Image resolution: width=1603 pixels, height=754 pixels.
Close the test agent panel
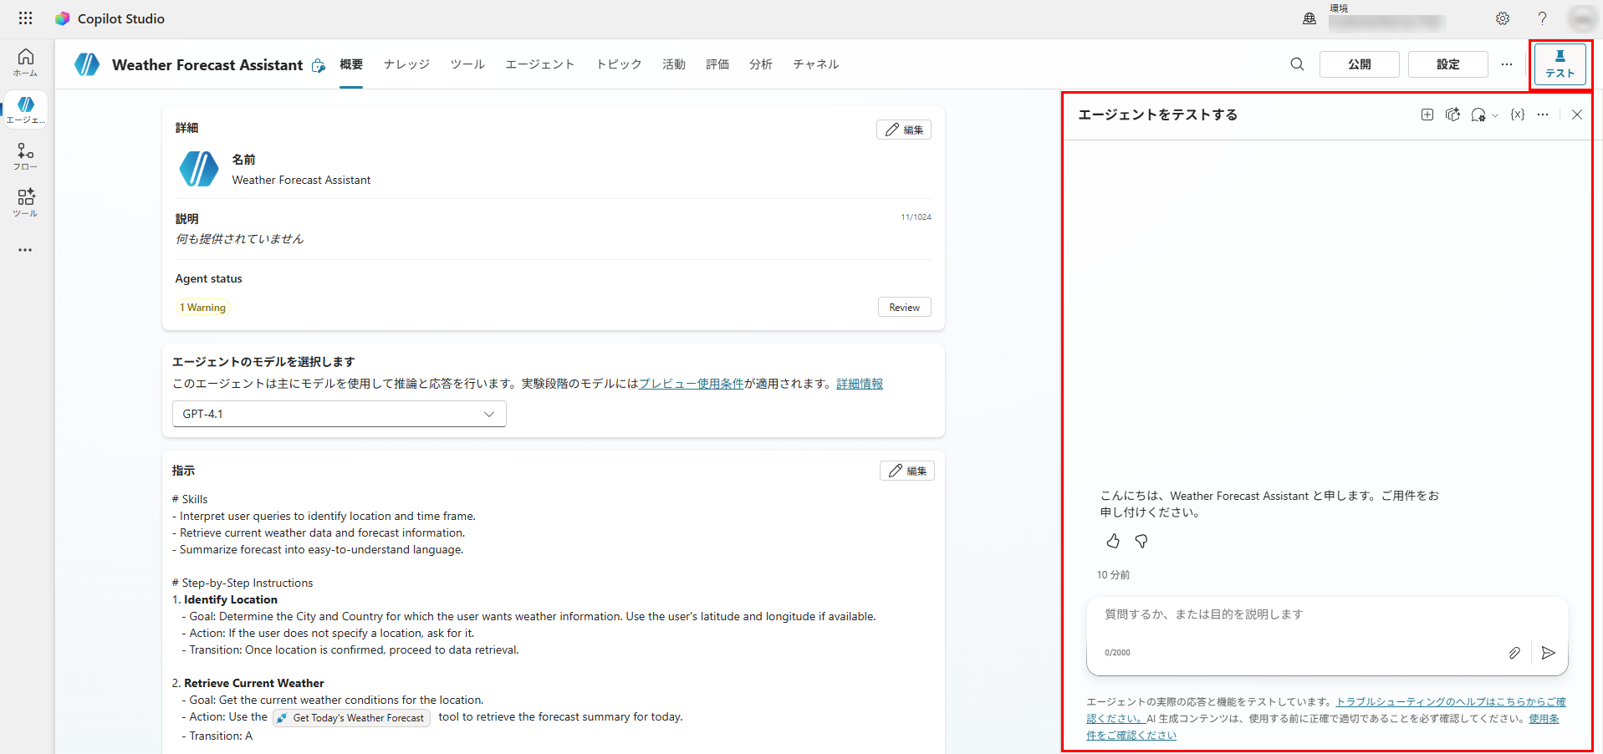click(x=1577, y=115)
